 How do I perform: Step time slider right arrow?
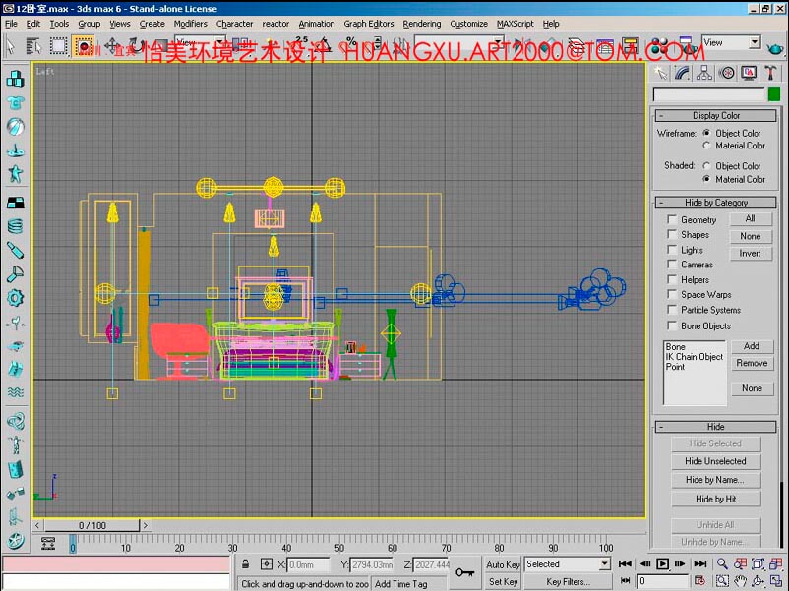pyautogui.click(x=146, y=526)
